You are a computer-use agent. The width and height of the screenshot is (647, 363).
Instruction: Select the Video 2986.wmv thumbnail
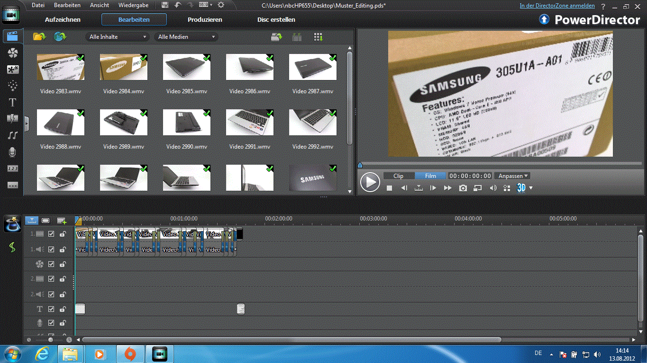point(250,67)
